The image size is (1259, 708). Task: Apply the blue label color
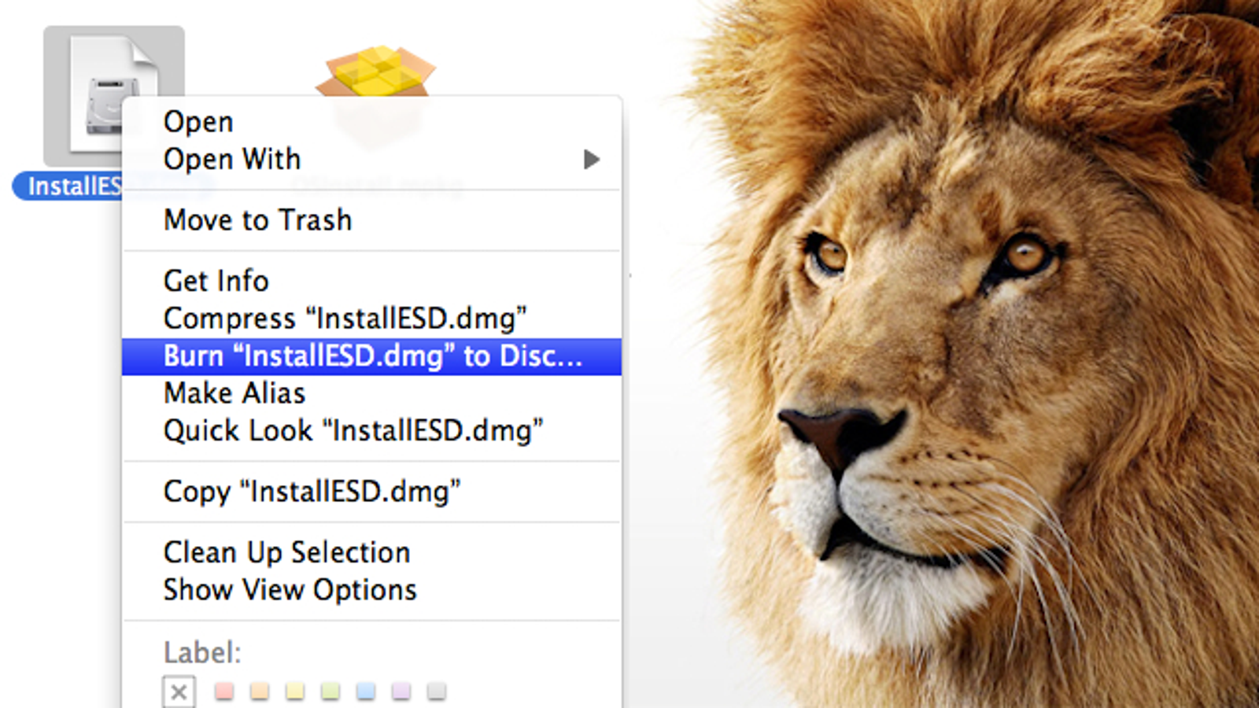coord(366,691)
